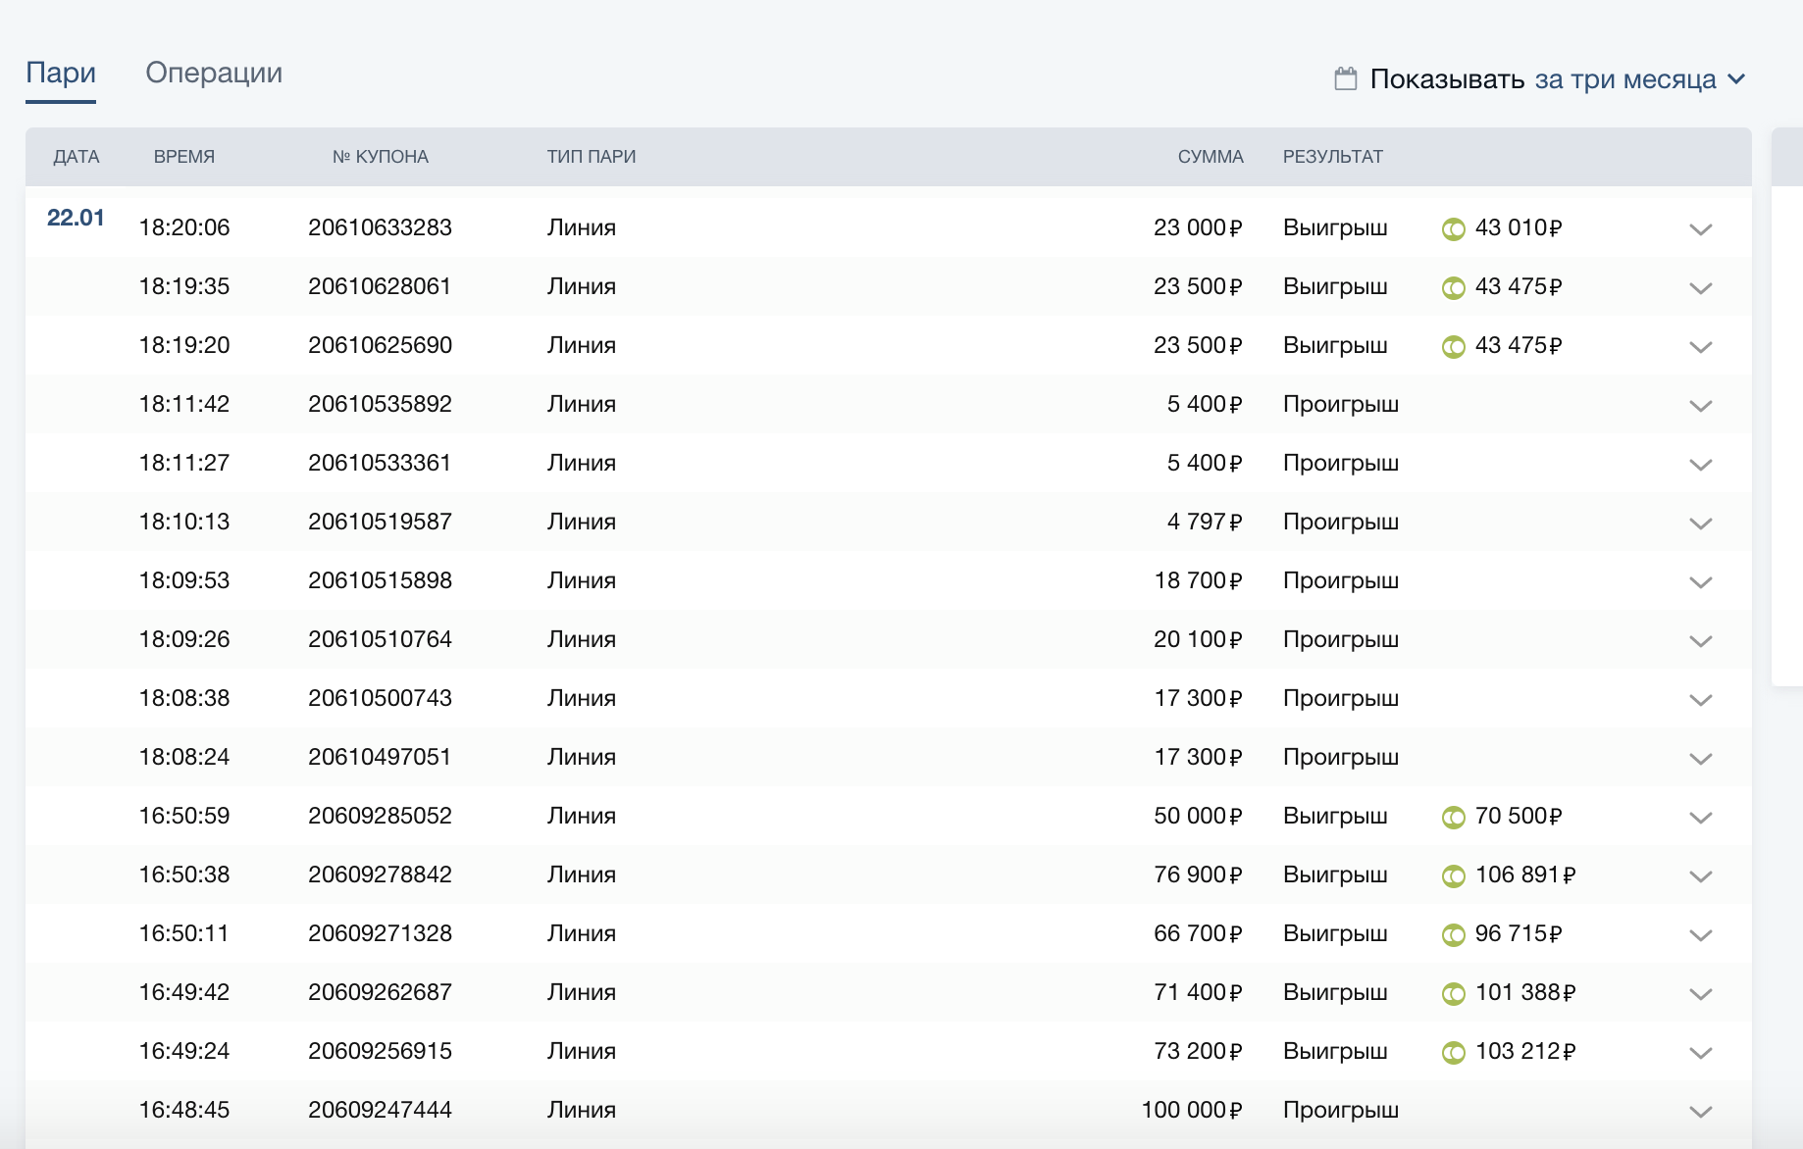Screen dimensions: 1803x1149
Task: Select the Пари tab
Action: (x=61, y=74)
